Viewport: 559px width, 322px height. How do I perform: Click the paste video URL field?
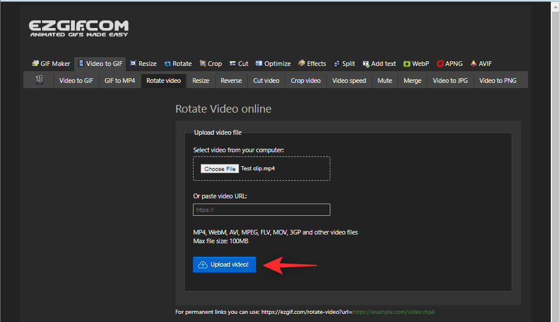tap(261, 209)
